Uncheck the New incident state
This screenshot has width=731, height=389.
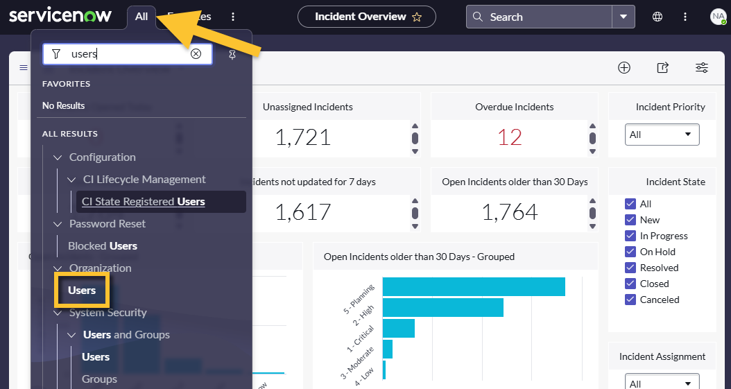[630, 220]
